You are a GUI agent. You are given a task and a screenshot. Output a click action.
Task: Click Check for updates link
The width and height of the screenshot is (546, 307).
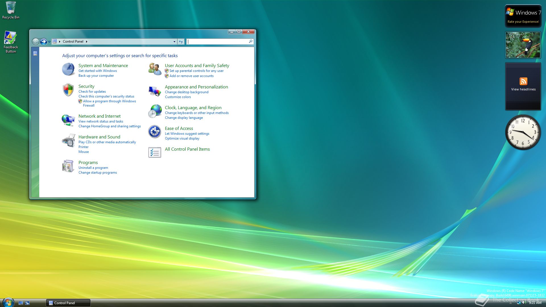[x=92, y=92]
